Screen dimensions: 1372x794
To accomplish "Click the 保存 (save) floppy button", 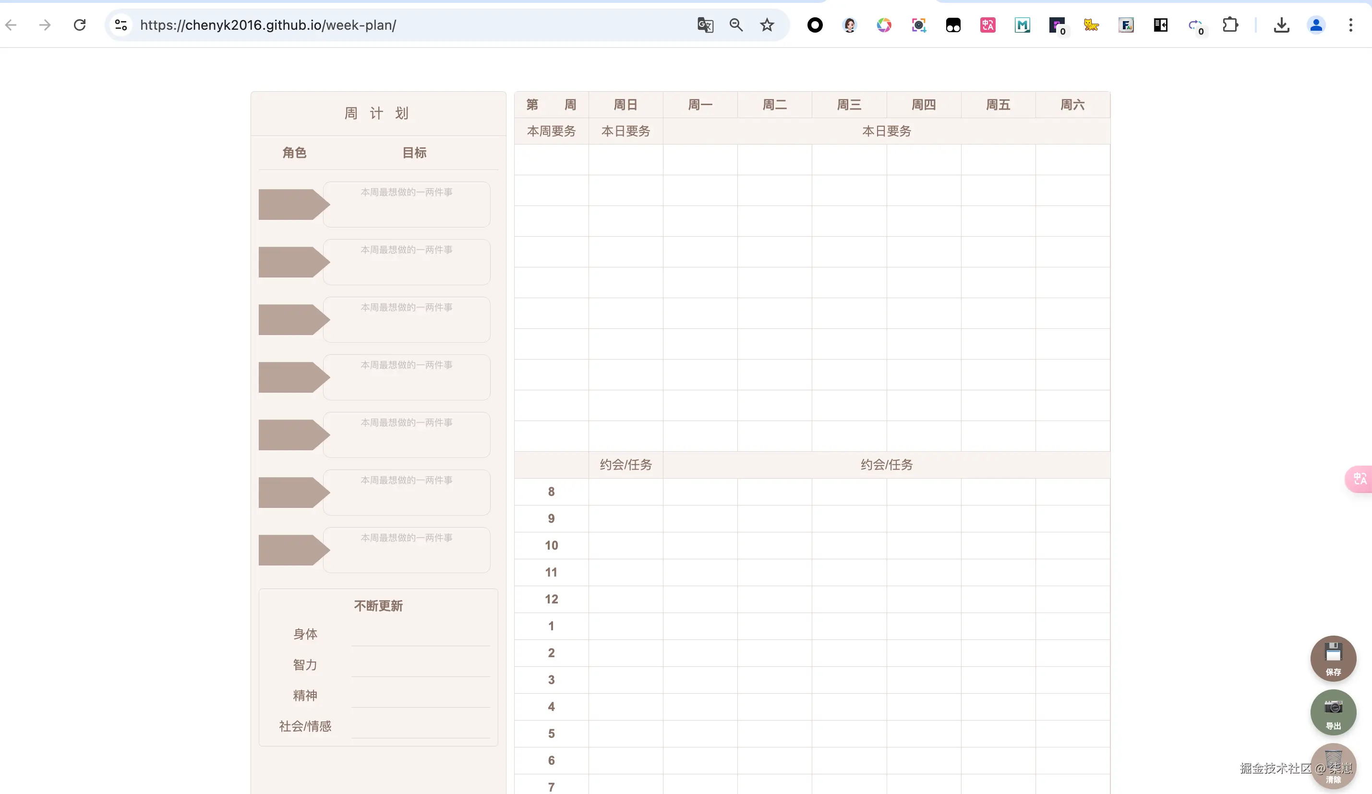I will (x=1333, y=658).
